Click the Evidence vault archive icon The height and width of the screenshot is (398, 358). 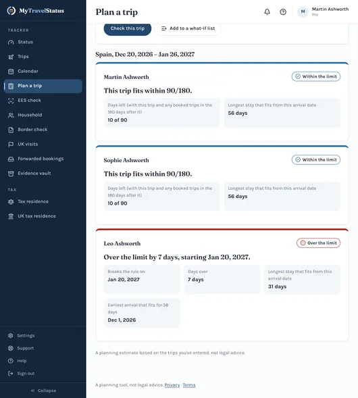[11, 174]
